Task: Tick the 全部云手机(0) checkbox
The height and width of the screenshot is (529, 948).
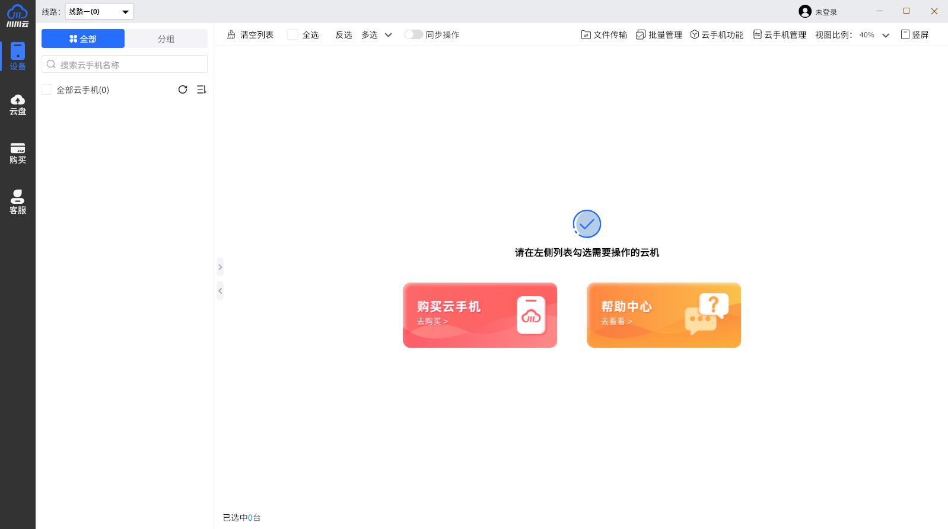Action: click(x=47, y=89)
